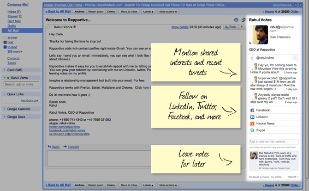The height and width of the screenshot is (191, 309).
Task: Collapse the Quick Links gadget
Action: pyautogui.click(x=5, y=94)
